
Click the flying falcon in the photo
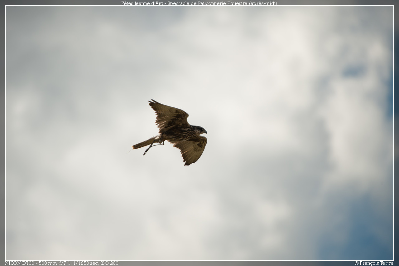[x=169, y=133]
